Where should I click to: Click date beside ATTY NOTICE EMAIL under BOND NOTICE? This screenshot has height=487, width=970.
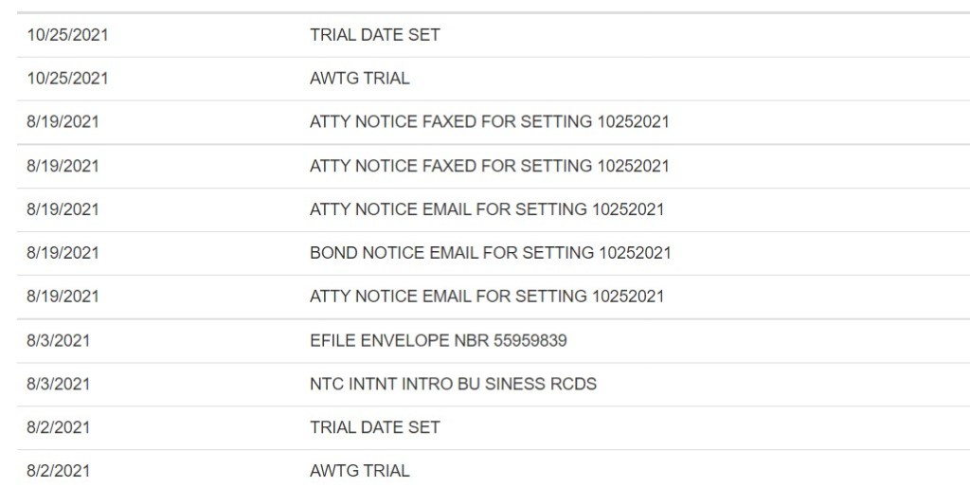click(x=63, y=297)
